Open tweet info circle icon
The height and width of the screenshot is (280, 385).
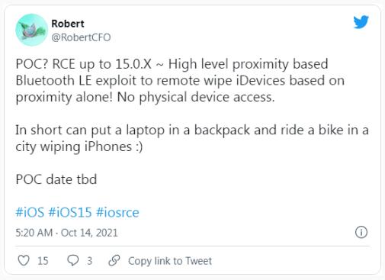[x=361, y=232]
